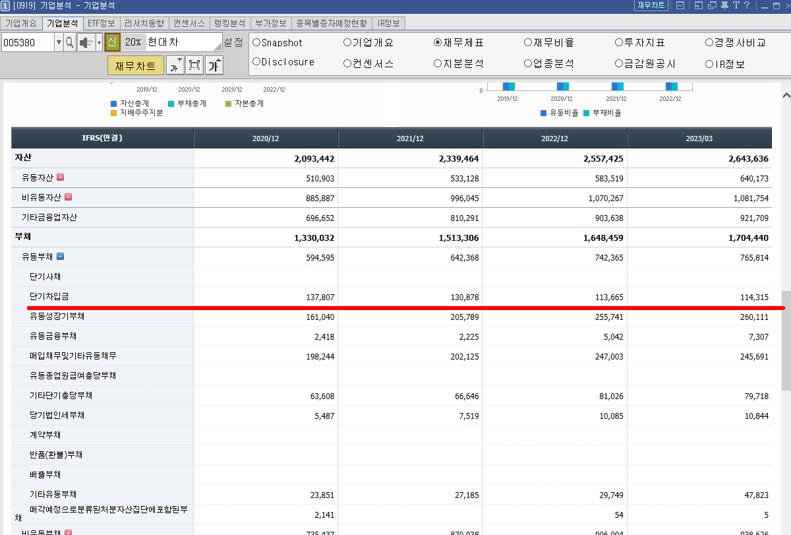Click the 20% margin rate badge
The height and width of the screenshot is (535, 791).
pos(133,42)
